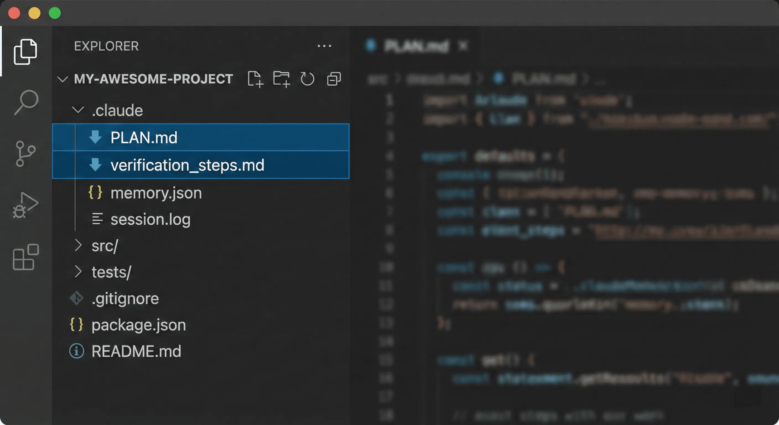Open the Extensions view icon
This screenshot has width=779, height=425.
point(26,257)
